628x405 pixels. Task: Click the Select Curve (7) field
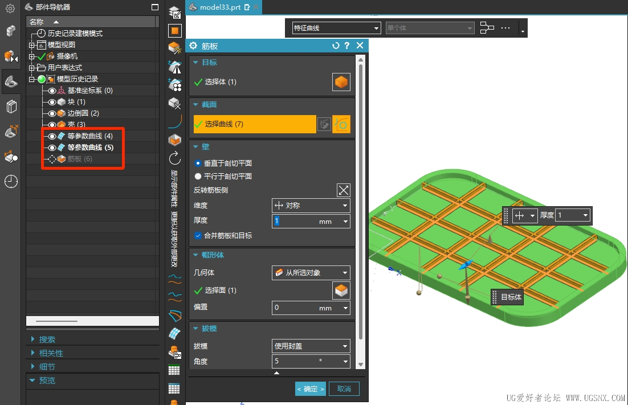pos(255,124)
